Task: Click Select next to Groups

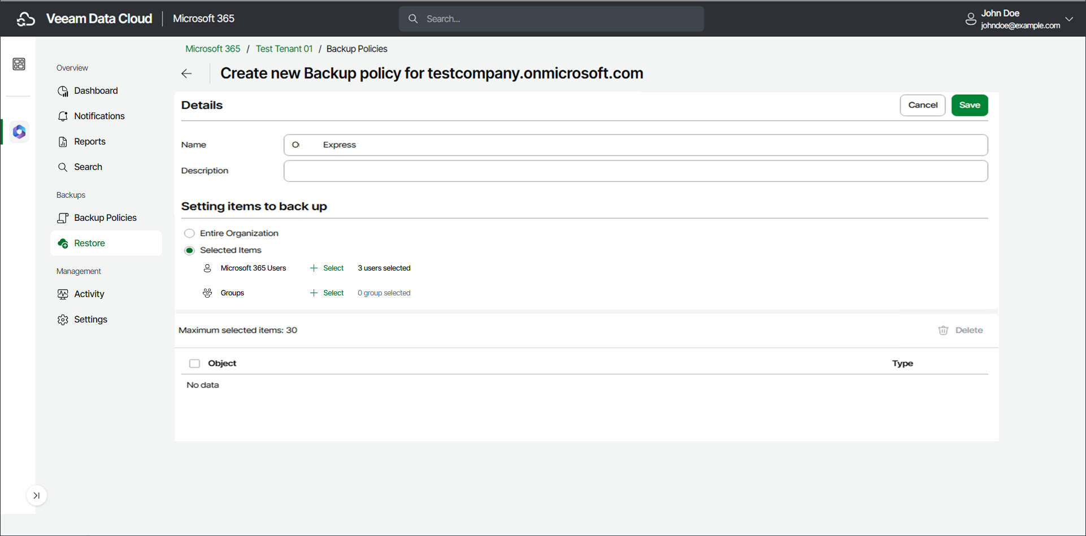Action: point(333,293)
